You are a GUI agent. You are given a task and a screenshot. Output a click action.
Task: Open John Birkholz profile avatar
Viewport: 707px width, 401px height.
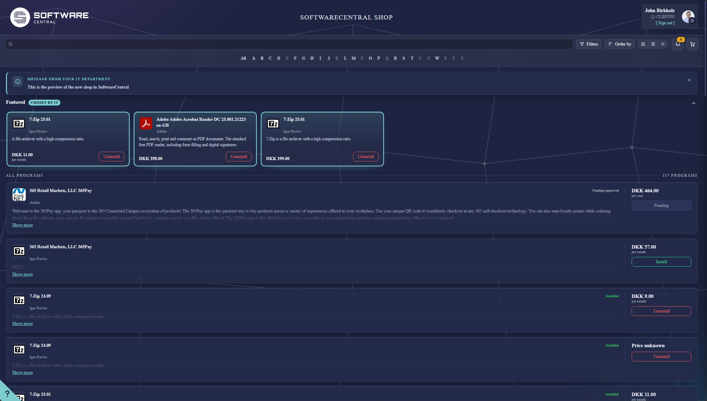[688, 17]
